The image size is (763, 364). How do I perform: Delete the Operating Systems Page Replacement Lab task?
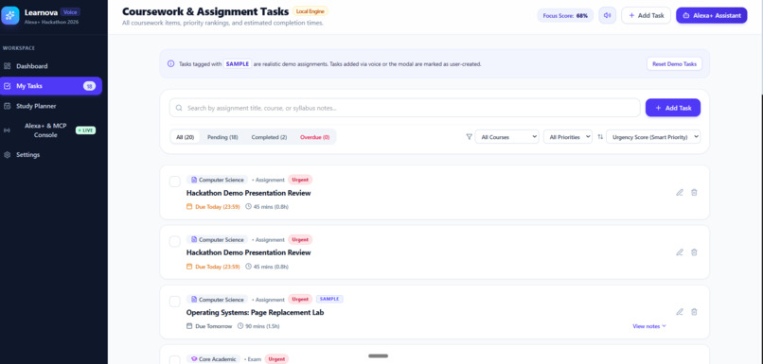click(x=695, y=312)
